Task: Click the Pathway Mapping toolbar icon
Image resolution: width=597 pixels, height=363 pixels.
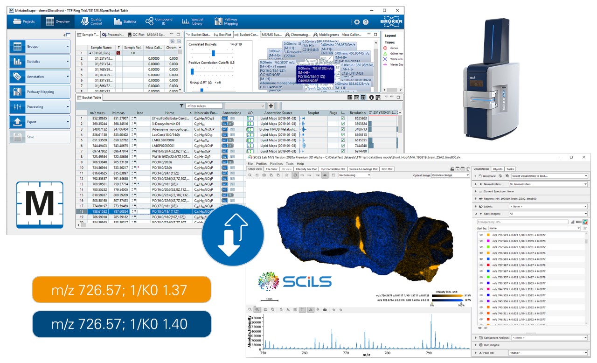Action: pyautogui.click(x=226, y=21)
